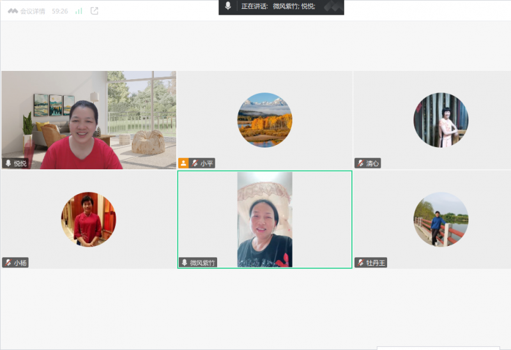Click the meeting timer showing 59:26

click(x=59, y=11)
